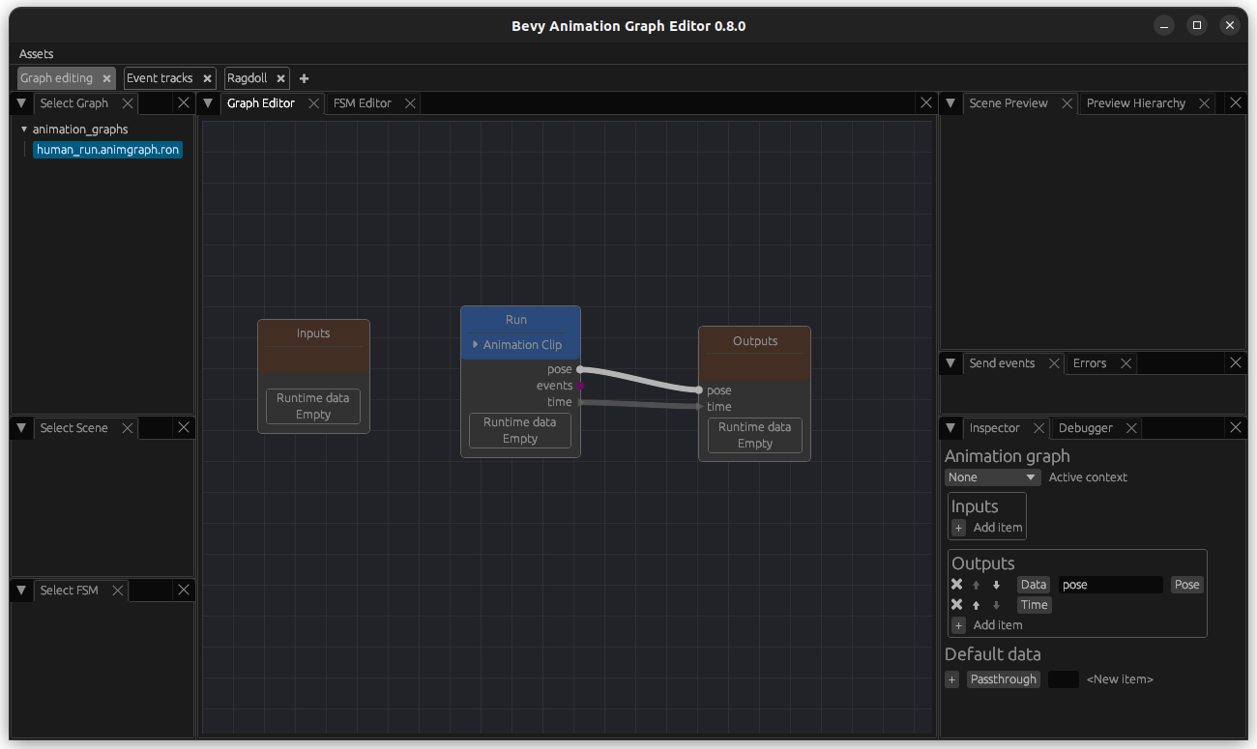The width and height of the screenshot is (1257, 749).
Task: Open the Active context dropdown showing None
Action: coord(992,476)
